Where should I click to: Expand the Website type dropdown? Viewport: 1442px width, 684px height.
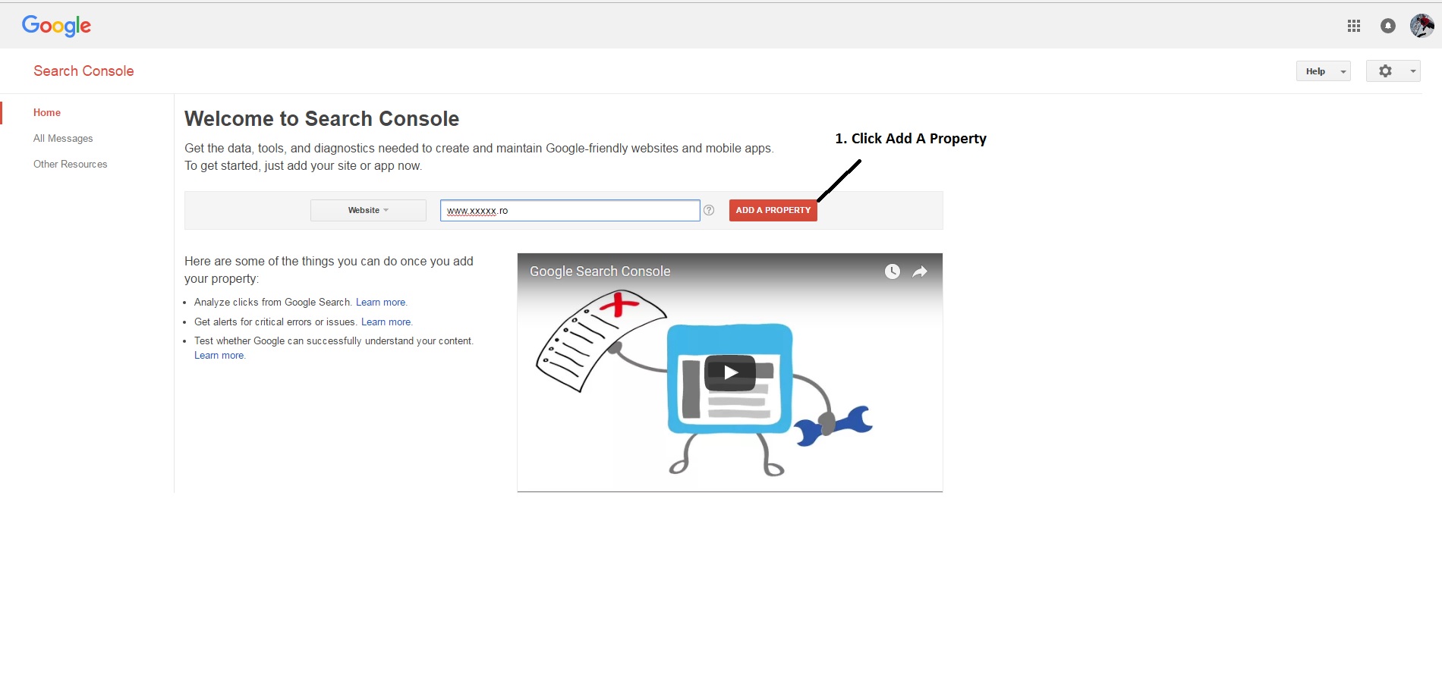point(368,211)
